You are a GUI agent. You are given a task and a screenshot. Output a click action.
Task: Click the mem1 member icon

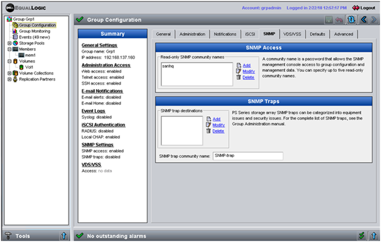pos(21,55)
